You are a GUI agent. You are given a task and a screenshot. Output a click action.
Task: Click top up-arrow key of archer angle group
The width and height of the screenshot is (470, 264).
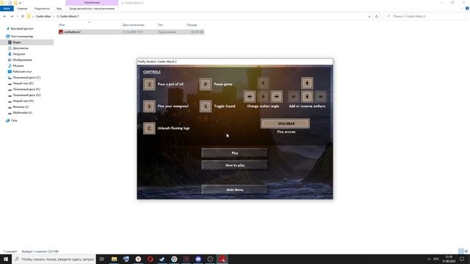(x=263, y=83)
